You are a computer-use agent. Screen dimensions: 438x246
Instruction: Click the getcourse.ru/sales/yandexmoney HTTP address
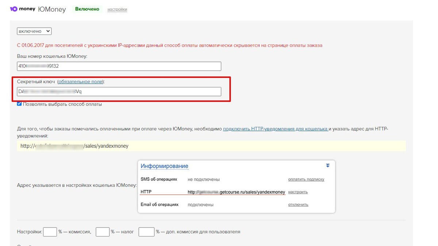(237, 192)
